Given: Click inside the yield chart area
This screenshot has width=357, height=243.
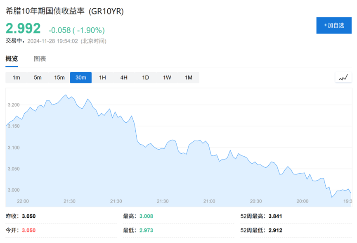Looking at the screenshot, I should point(177,145).
